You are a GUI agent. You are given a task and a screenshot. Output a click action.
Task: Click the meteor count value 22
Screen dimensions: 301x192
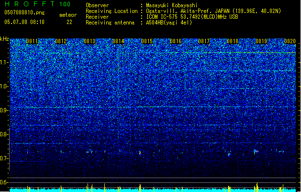pos(69,22)
